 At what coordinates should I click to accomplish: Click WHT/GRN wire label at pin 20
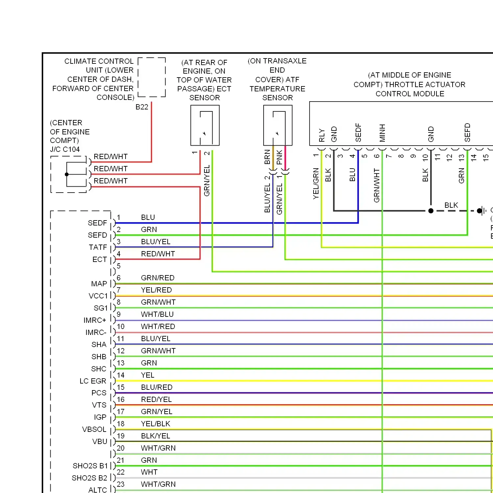coord(158,448)
